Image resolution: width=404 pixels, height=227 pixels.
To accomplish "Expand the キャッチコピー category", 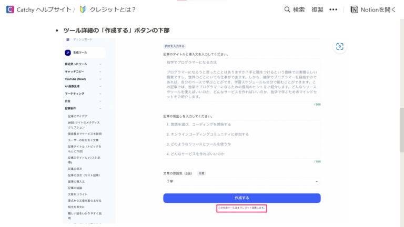I will [x=100, y=71].
